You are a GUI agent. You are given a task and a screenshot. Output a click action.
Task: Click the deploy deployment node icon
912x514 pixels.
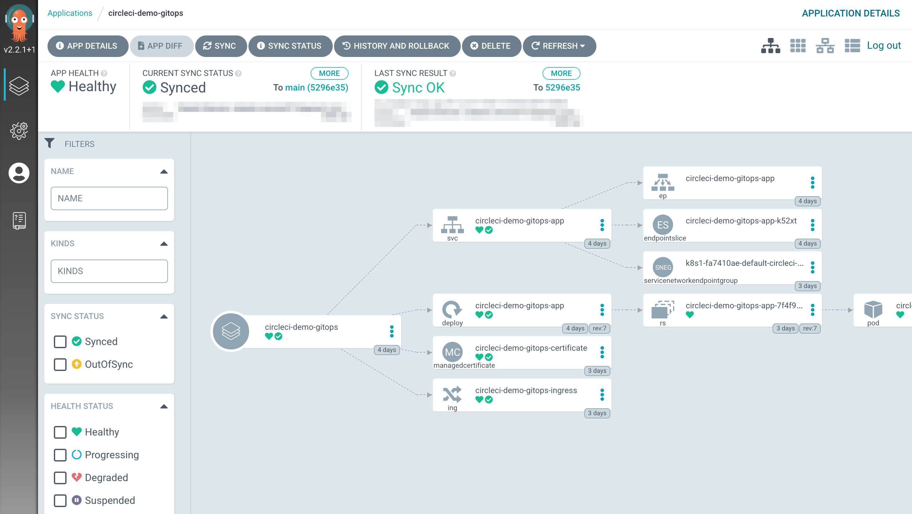452,310
